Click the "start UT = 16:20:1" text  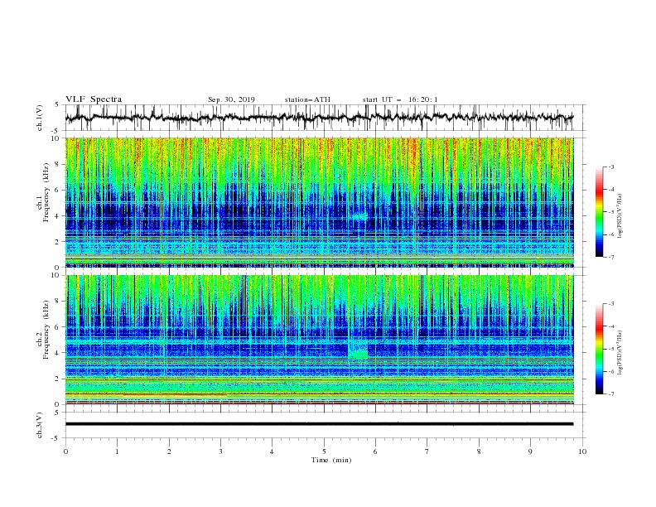[400, 99]
